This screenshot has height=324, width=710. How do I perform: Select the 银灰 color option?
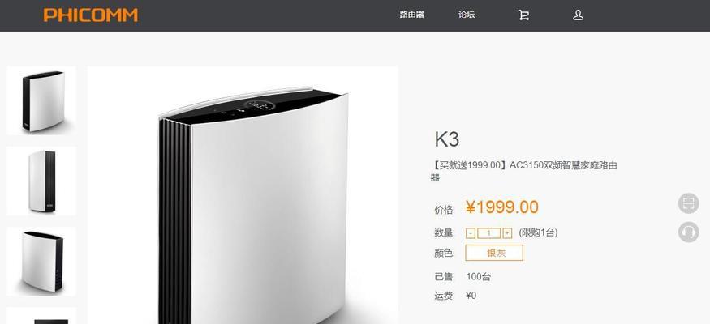pyautogui.click(x=494, y=253)
